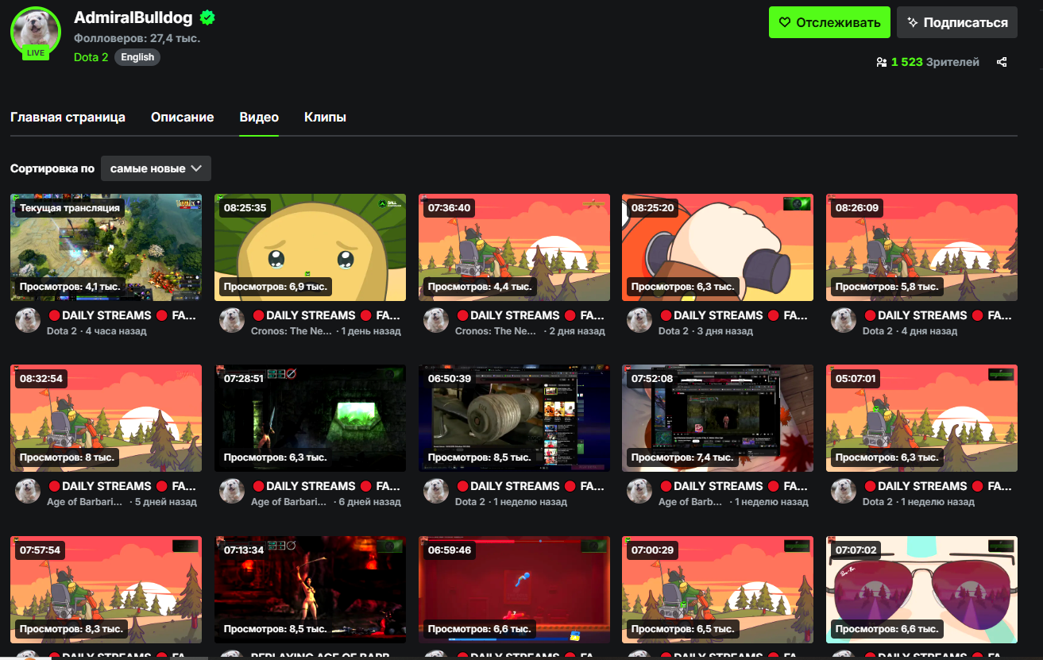1043x660 pixels.
Task: Click the Подписаться subscribe button
Action: tap(957, 22)
